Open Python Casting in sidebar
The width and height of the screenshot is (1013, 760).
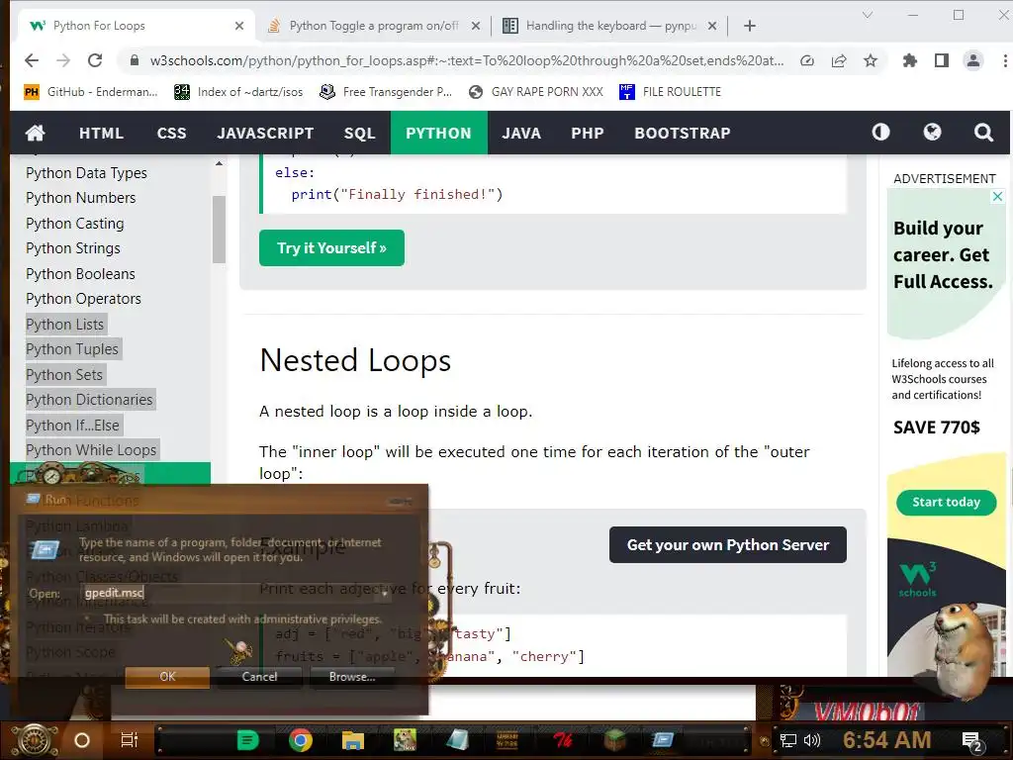point(75,224)
